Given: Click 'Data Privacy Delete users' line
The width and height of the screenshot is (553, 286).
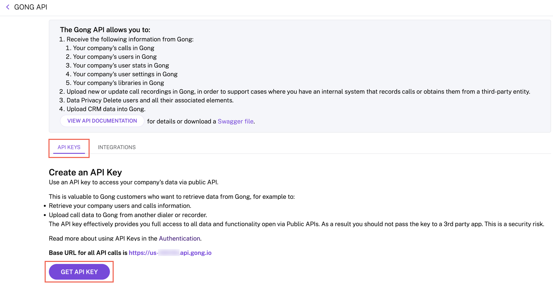Looking at the screenshot, I should point(150,100).
